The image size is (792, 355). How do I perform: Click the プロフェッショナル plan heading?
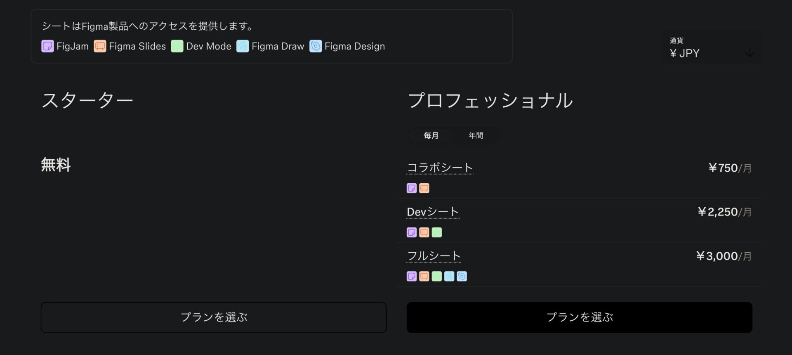[490, 101]
